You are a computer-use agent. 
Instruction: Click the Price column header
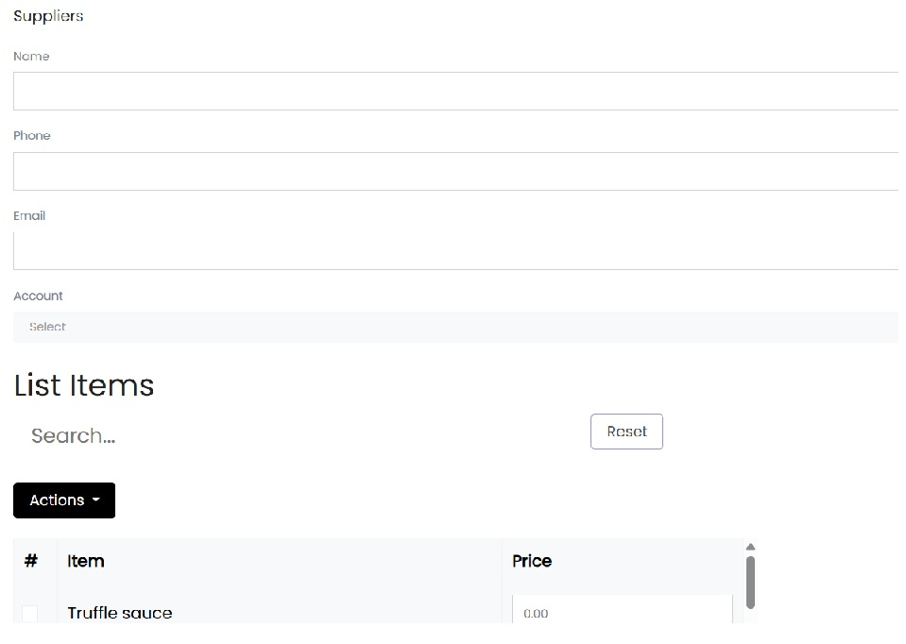pyautogui.click(x=532, y=561)
